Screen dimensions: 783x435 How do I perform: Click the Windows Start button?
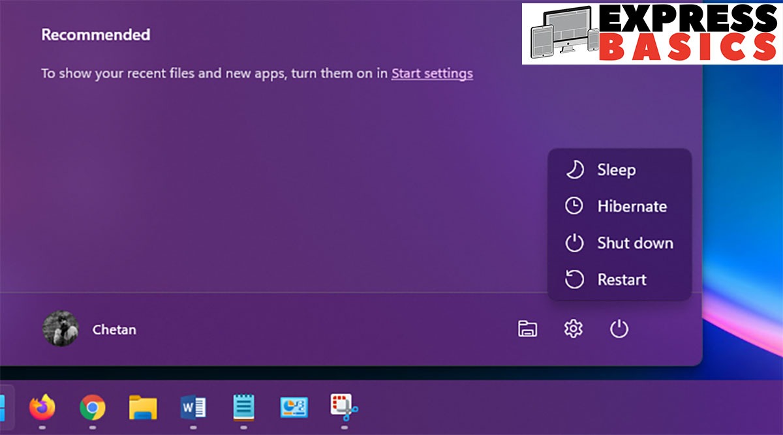[x=3, y=409]
